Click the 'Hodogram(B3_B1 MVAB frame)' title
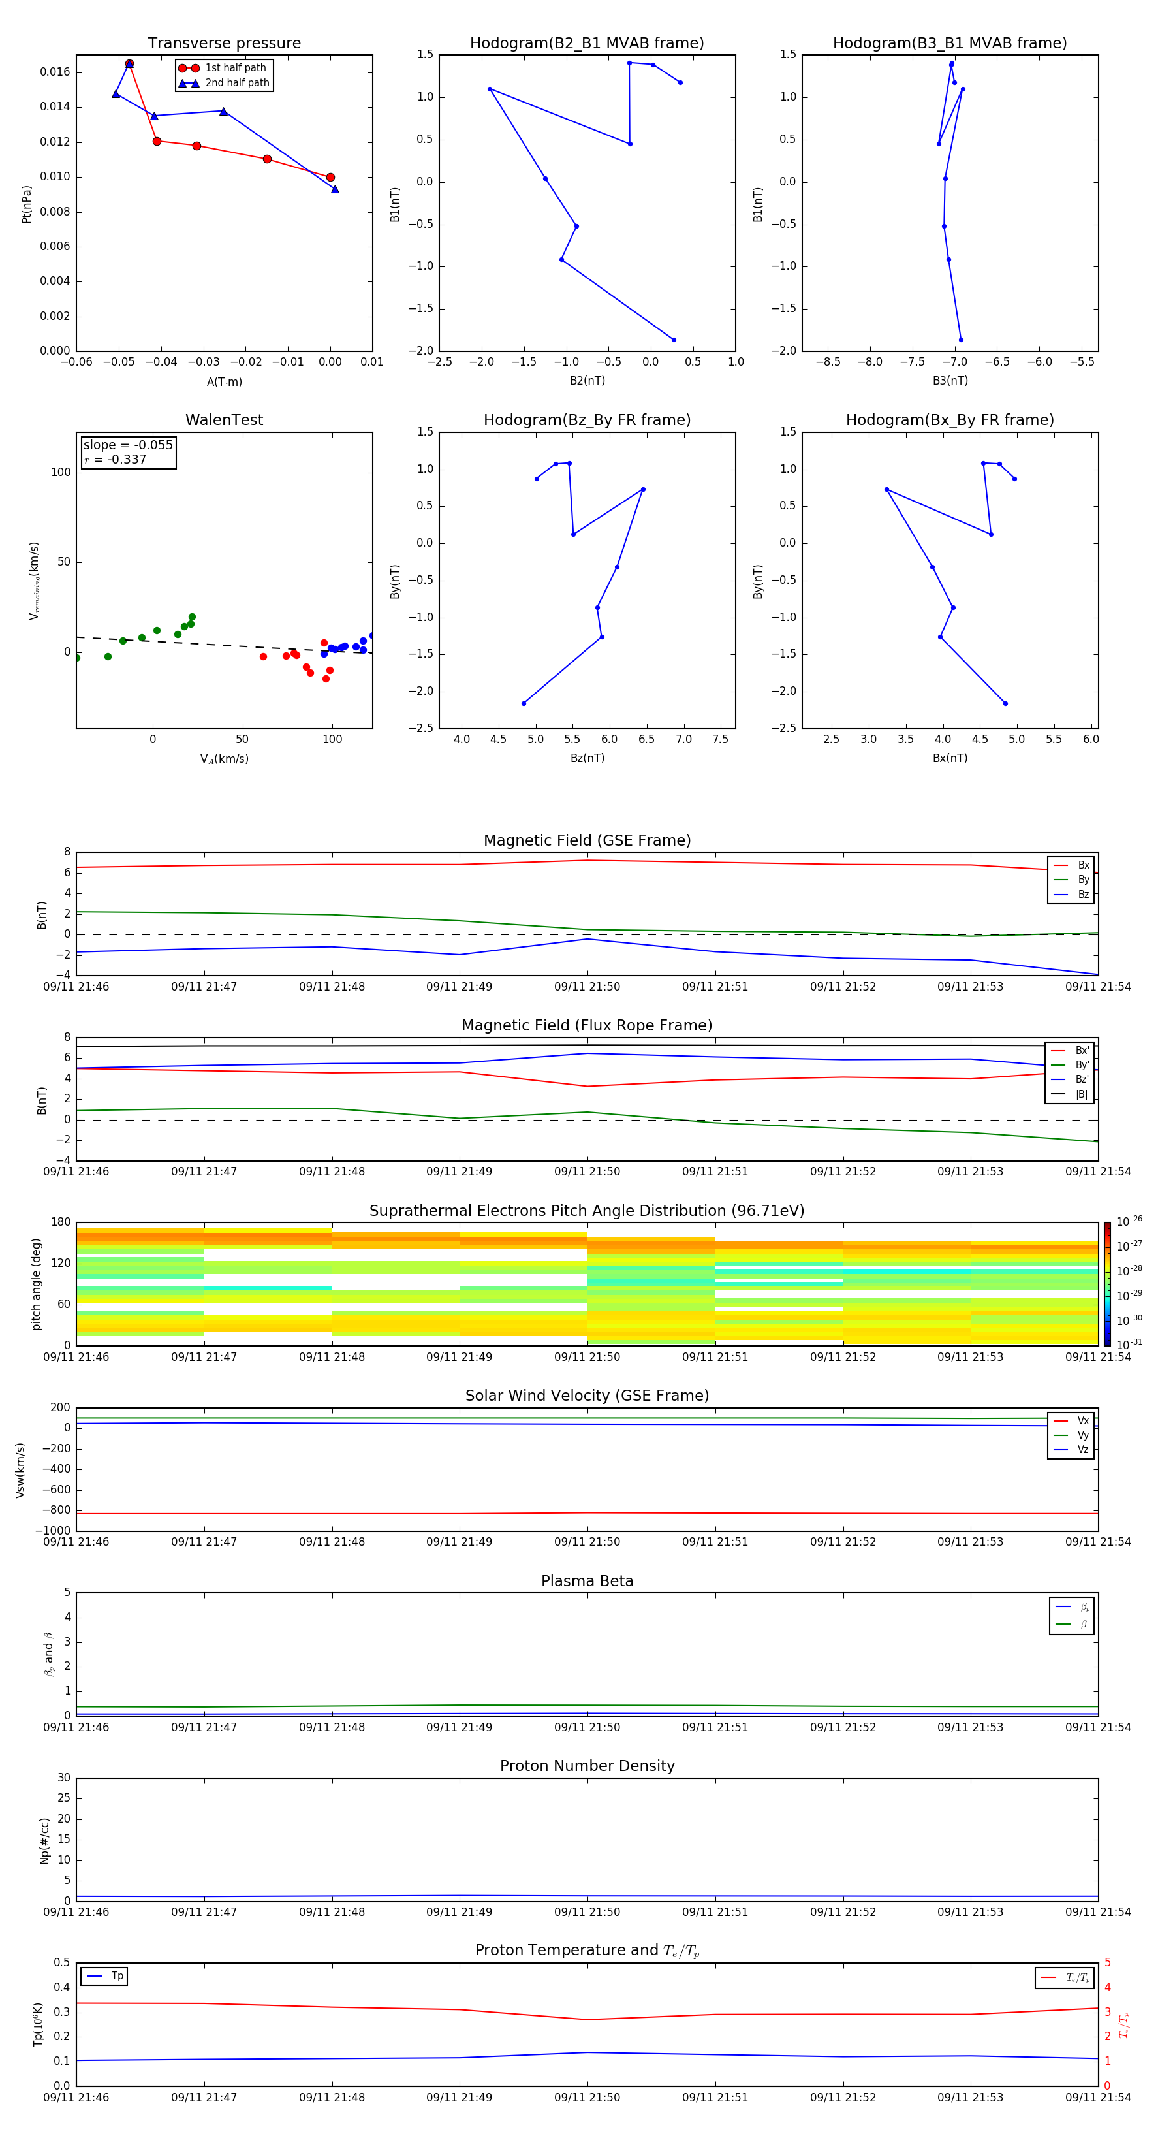This screenshot has height=2155, width=1175. coord(950,44)
